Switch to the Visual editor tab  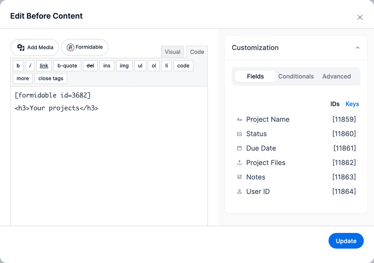[x=173, y=52]
